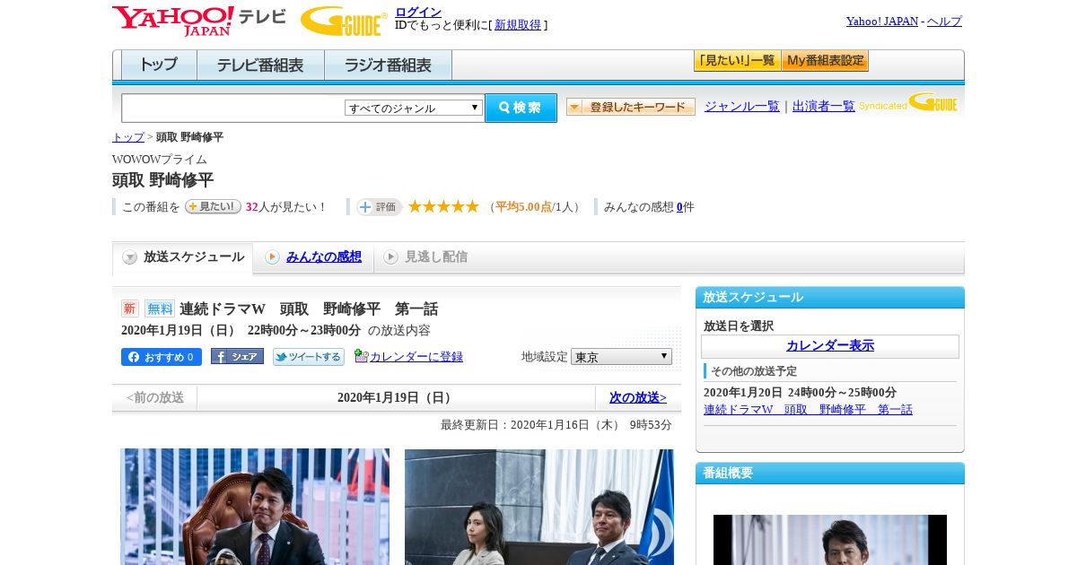The image size is (1077, 565).
Task: Open the 登録したキーワード dropdown
Action: coord(631,107)
